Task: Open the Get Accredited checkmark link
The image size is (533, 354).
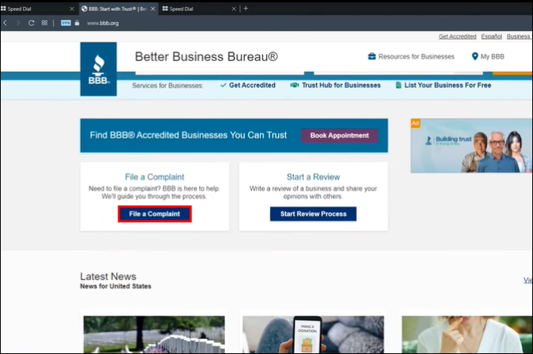Action: [248, 85]
